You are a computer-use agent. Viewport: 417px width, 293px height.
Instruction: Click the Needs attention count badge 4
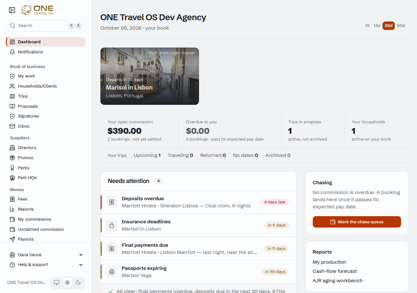point(158,181)
